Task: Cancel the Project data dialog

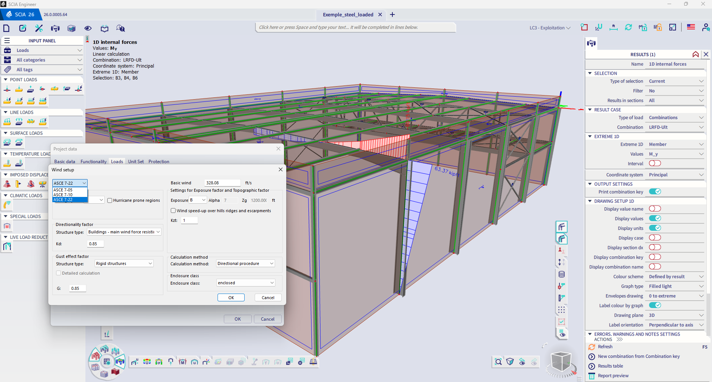Action: (x=267, y=319)
